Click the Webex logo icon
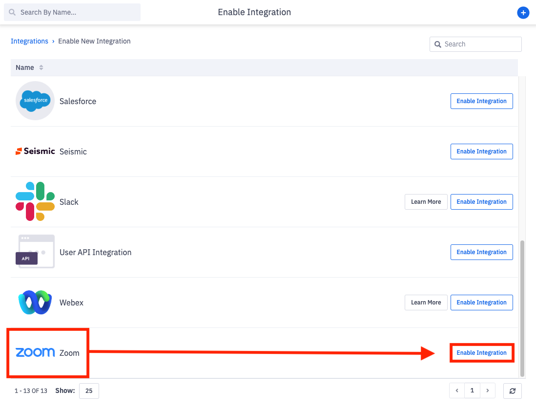536x412 pixels. (x=35, y=303)
